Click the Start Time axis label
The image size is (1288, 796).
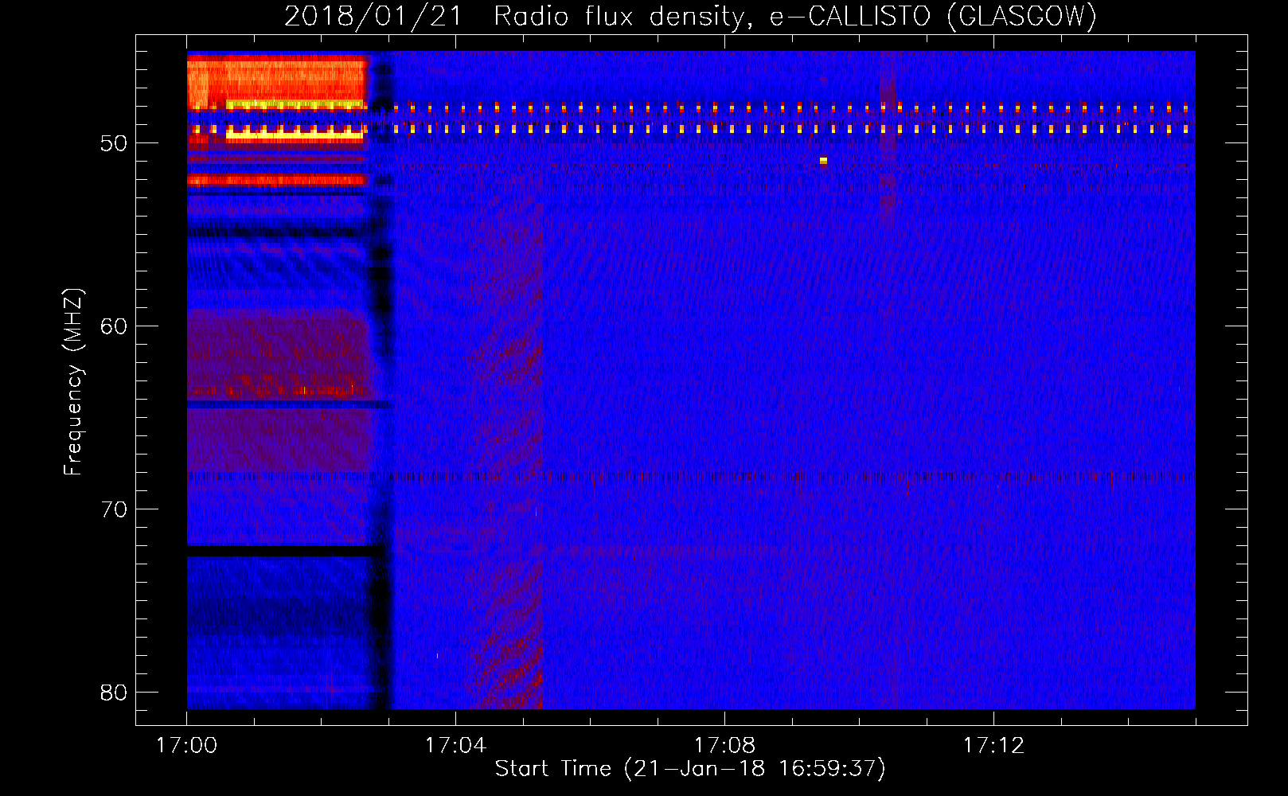(690, 768)
